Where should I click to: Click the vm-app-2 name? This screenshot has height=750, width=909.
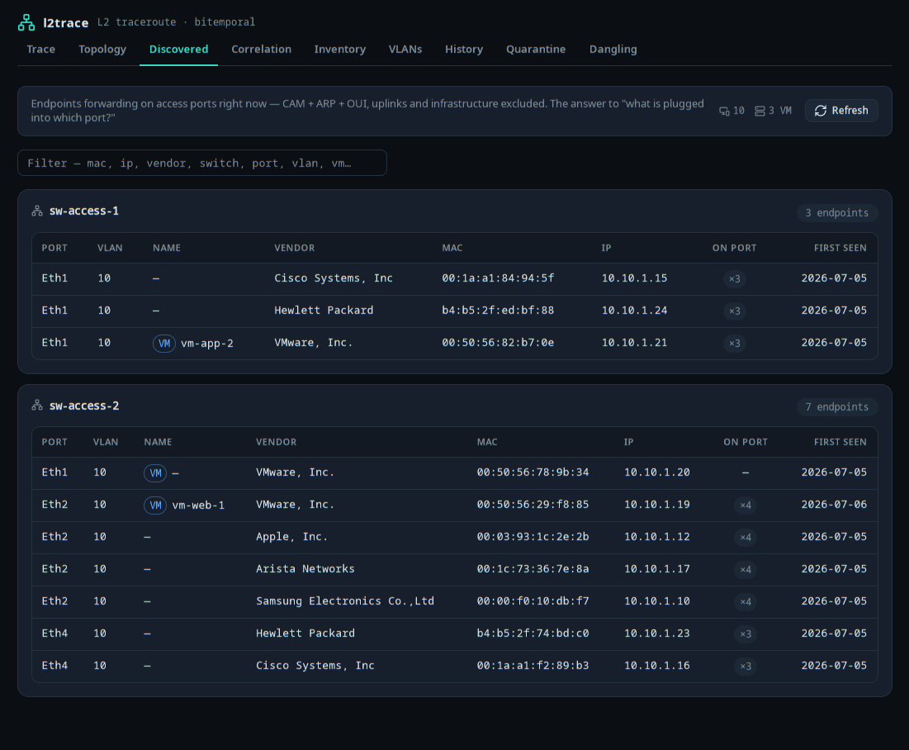207,344
